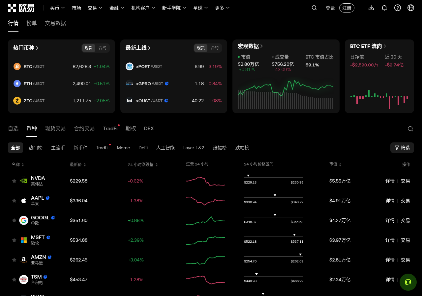Click the OKX 欧易 logo
Screen dimensions: 422x296
pos(21,8)
